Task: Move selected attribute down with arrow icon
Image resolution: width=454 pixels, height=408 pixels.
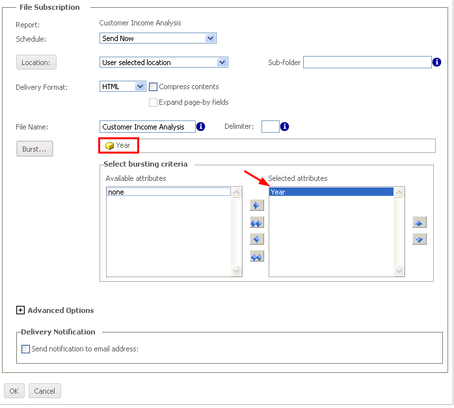Action: pos(419,239)
